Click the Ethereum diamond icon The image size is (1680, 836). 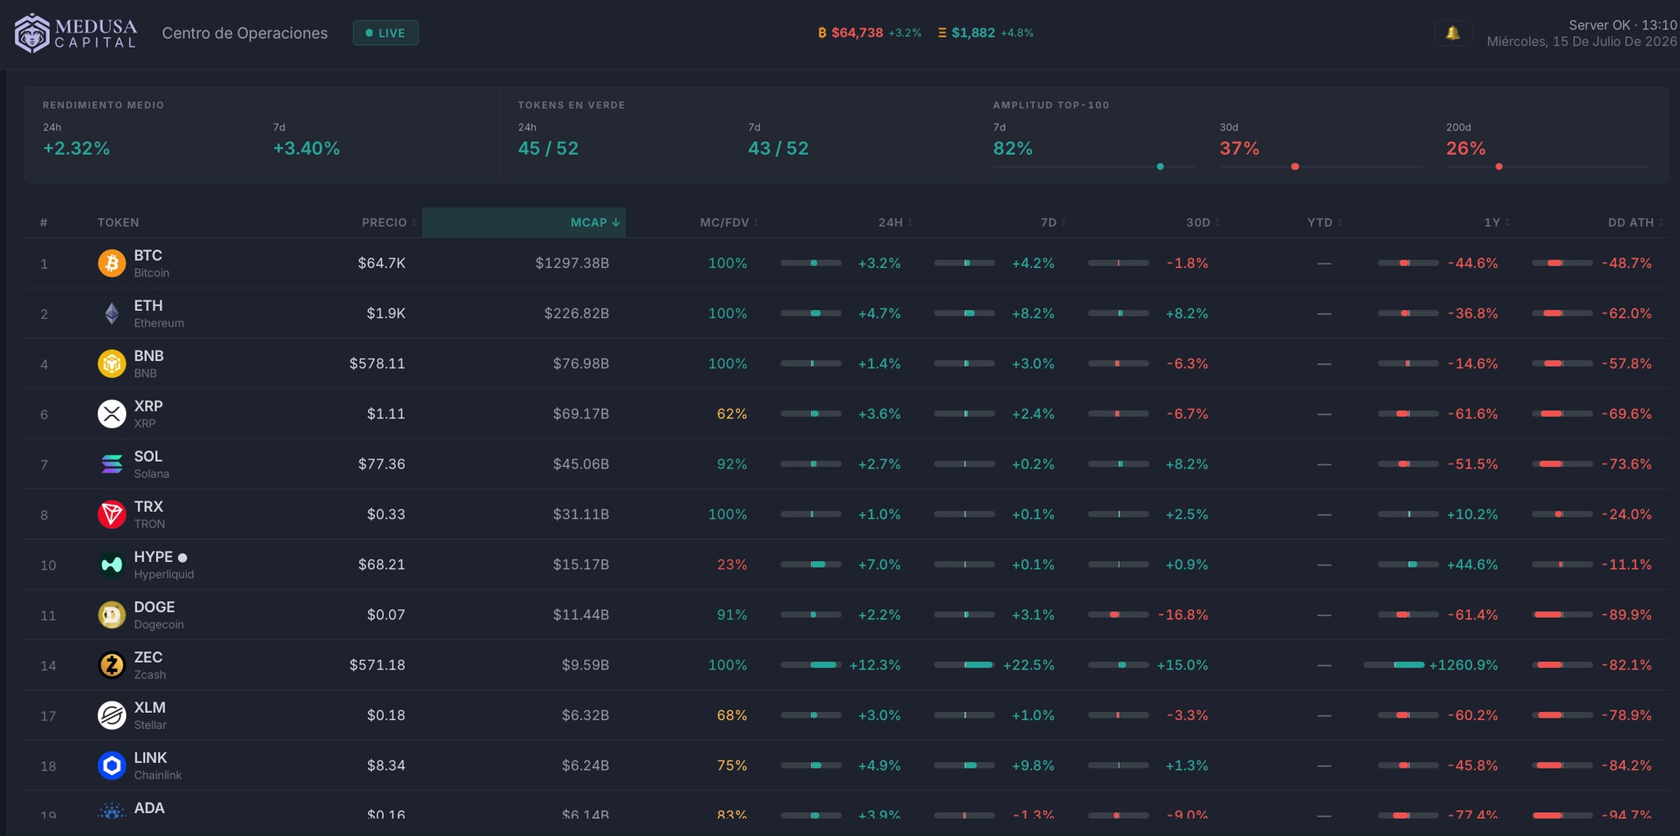pos(112,313)
